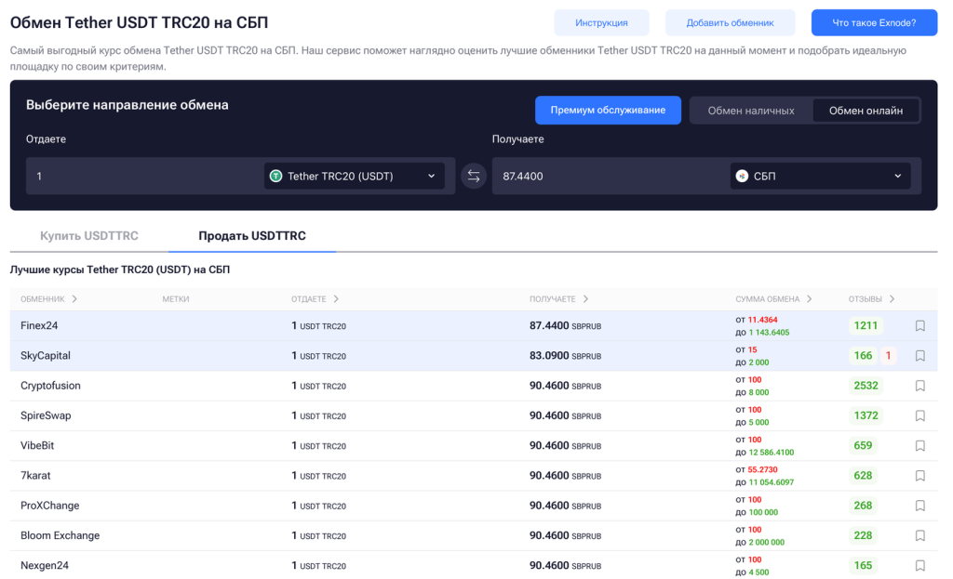The width and height of the screenshot is (953, 579).
Task: Bookmark the Finex24 exchanger
Action: (919, 326)
